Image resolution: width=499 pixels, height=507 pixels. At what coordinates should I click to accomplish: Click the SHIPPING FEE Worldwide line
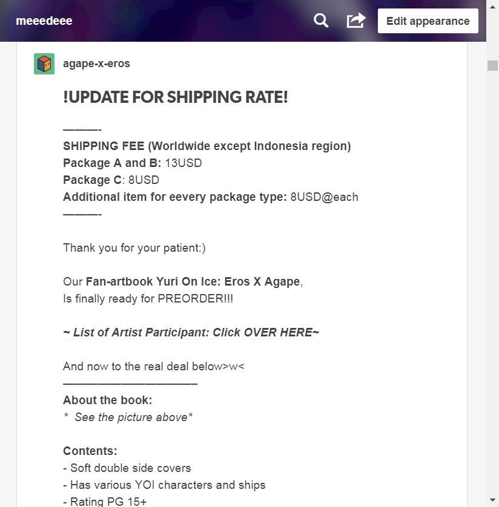207,146
